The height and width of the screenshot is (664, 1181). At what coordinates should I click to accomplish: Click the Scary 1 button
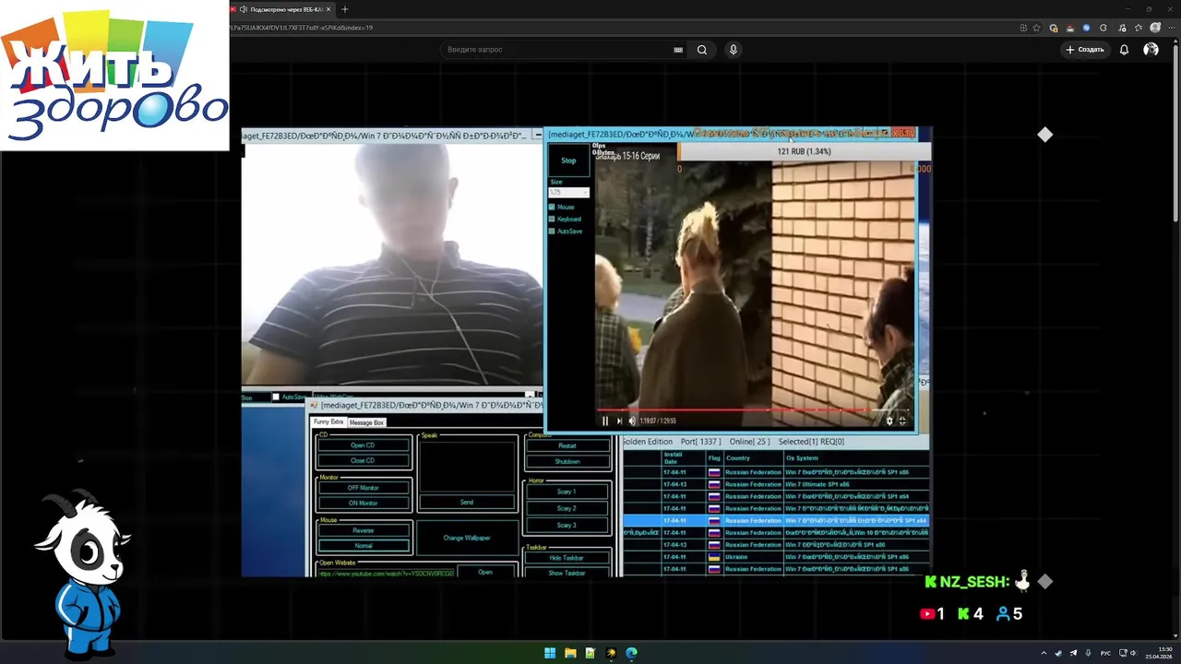pyautogui.click(x=567, y=492)
